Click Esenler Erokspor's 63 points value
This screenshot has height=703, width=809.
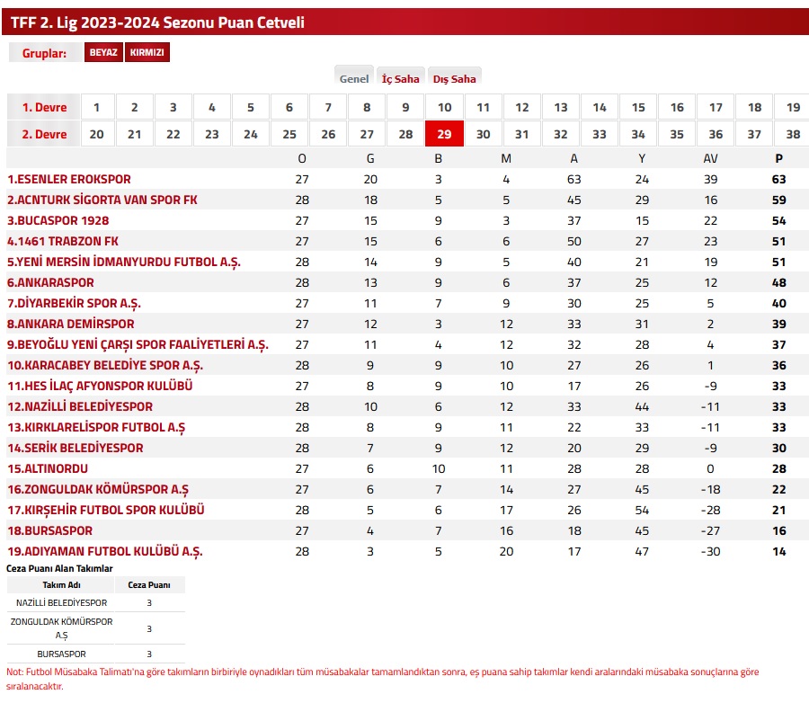[778, 179]
